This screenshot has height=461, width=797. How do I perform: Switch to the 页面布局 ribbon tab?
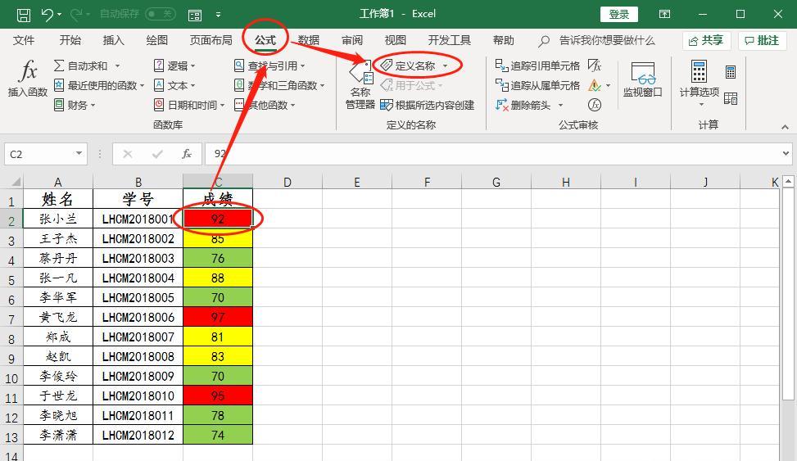coord(211,40)
